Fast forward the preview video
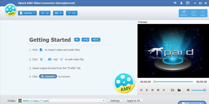This screenshot has height=104, width=209. pyautogui.click(x=152, y=90)
